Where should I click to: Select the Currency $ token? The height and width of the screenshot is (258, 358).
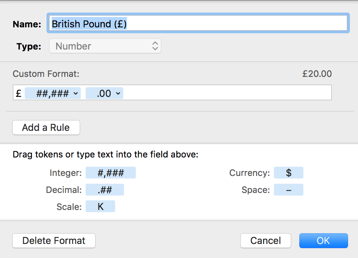(288, 173)
